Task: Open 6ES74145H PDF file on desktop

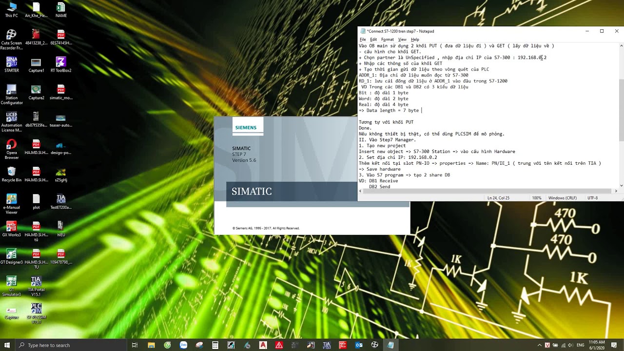Action: click(x=61, y=37)
